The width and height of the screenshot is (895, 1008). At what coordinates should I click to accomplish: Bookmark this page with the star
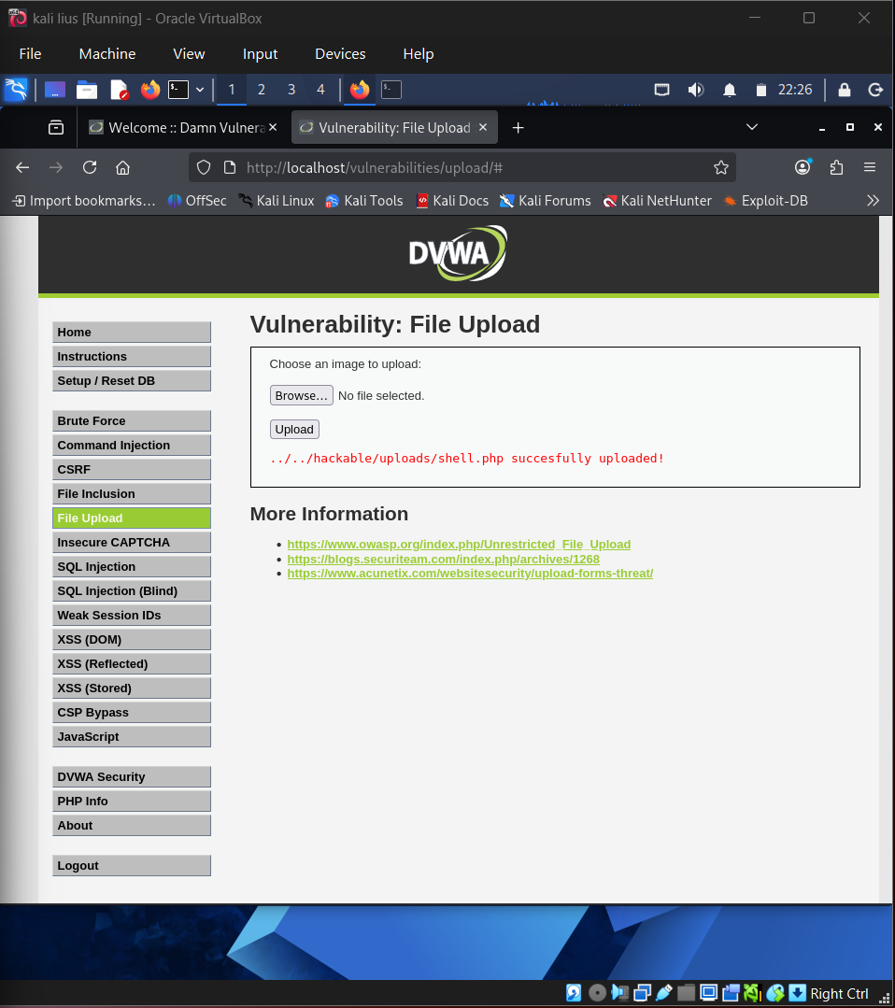click(720, 168)
